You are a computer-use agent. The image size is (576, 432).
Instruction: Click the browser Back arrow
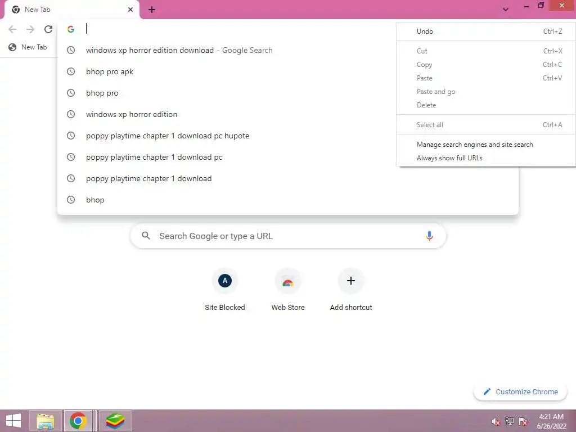click(x=12, y=29)
